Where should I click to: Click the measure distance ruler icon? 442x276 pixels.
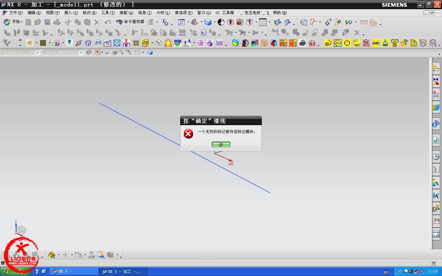(x=364, y=22)
